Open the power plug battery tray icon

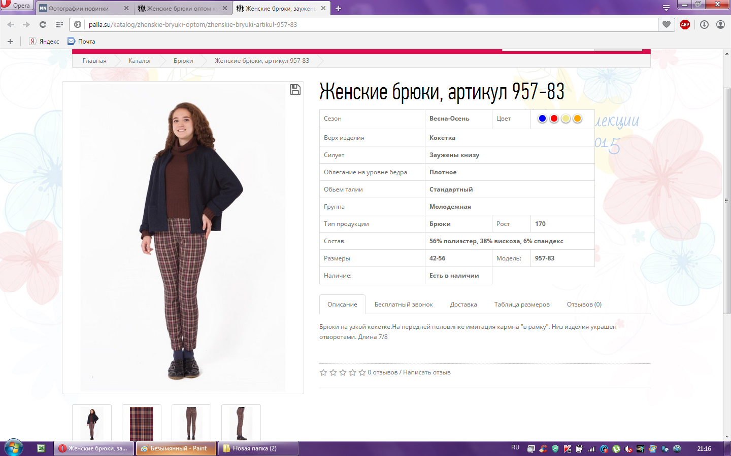(x=580, y=449)
